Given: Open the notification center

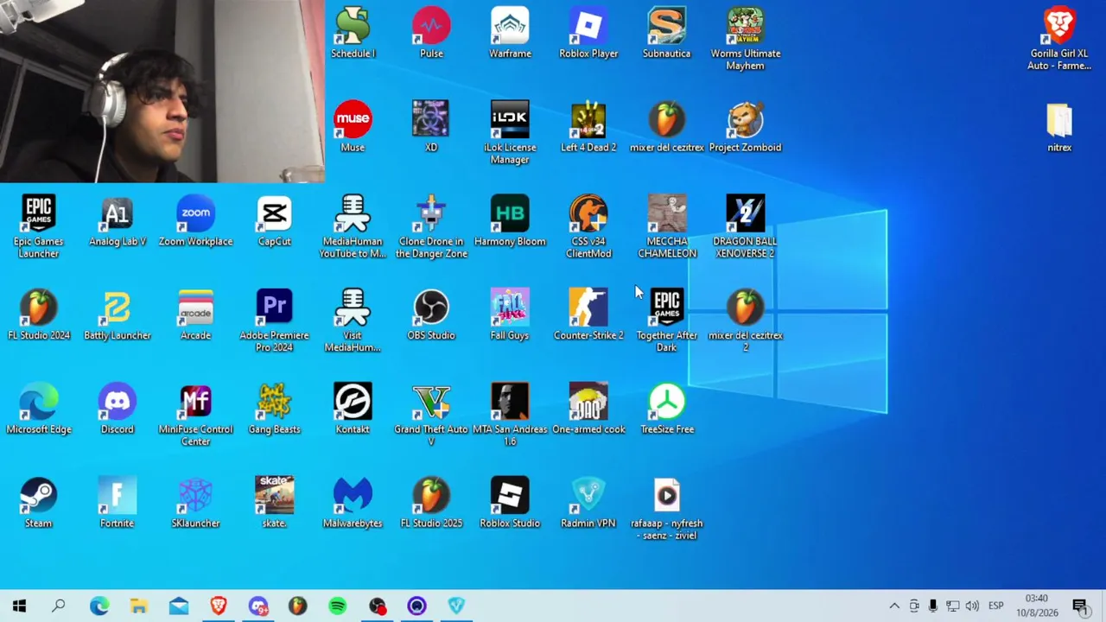Looking at the screenshot, I should click(x=1080, y=606).
